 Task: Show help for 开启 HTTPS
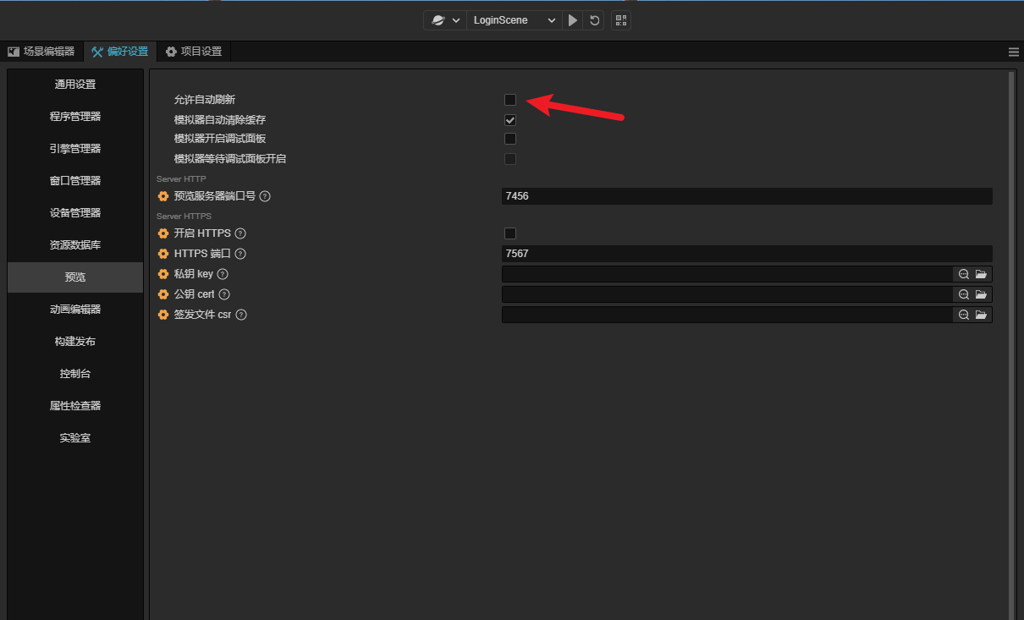click(x=240, y=233)
